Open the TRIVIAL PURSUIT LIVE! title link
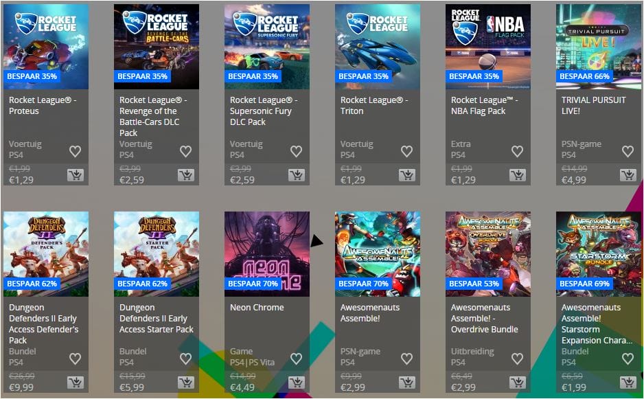 (x=593, y=106)
